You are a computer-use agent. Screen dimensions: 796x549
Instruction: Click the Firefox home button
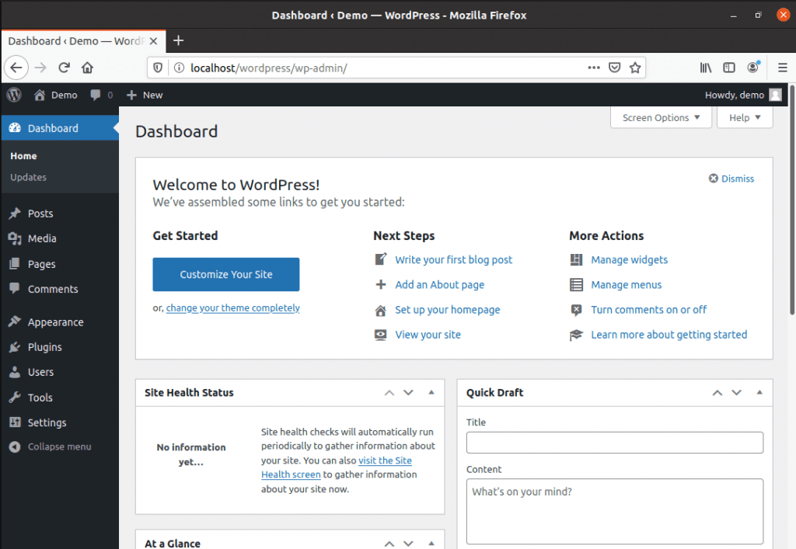click(88, 68)
